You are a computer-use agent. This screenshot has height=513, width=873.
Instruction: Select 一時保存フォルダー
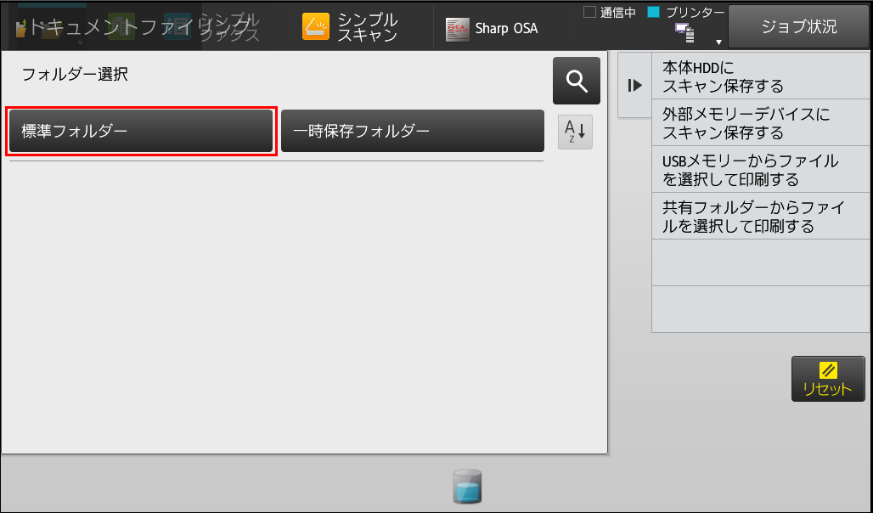click(x=413, y=131)
